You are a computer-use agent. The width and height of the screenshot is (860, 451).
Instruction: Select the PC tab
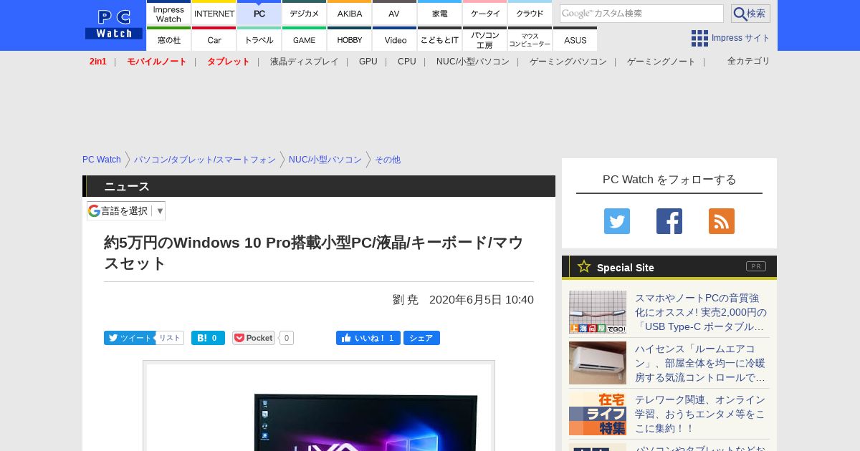coord(259,12)
